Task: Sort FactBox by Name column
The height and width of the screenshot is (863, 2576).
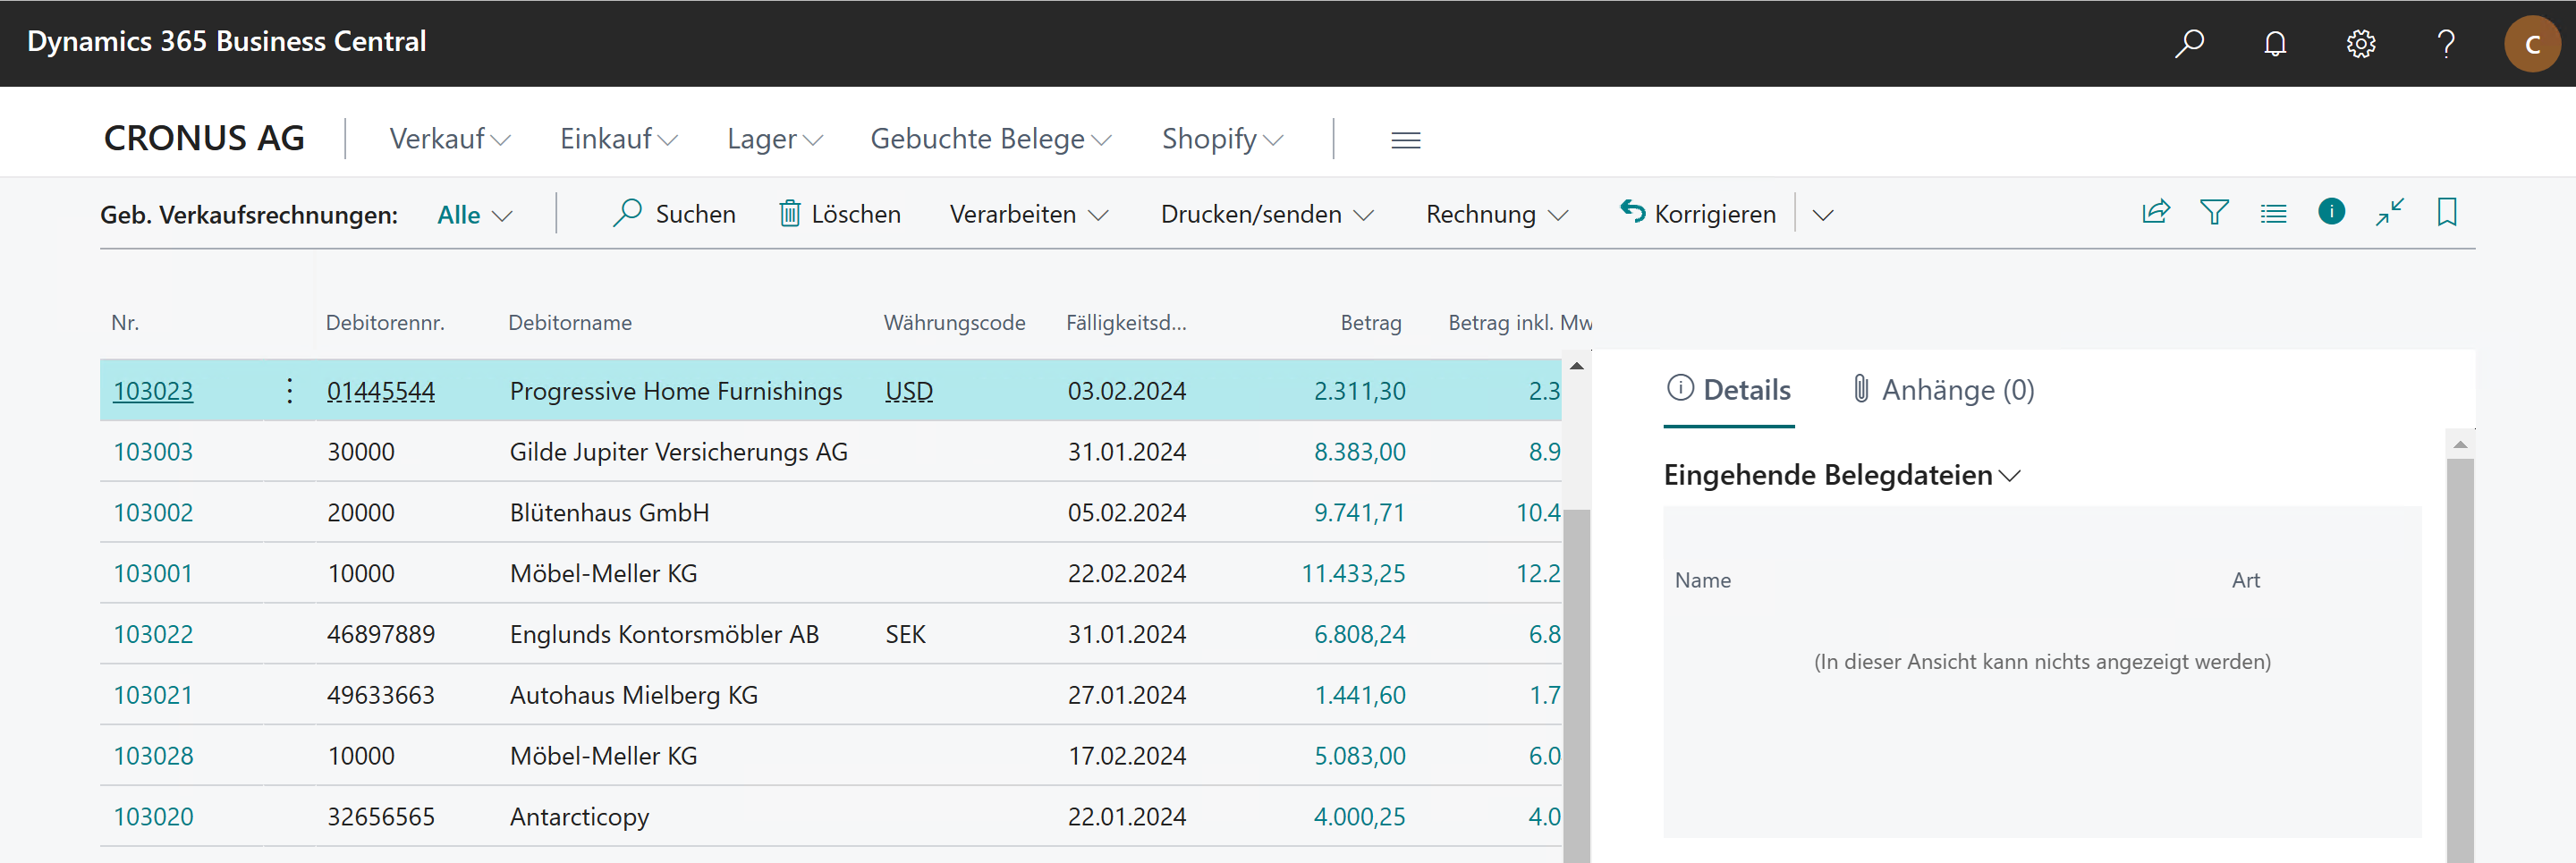Action: (1702, 580)
